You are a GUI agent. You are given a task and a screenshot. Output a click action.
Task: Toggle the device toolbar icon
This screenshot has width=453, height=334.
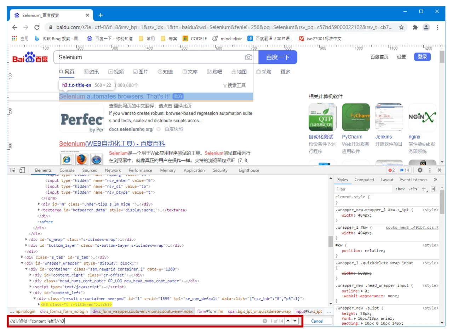click(22, 170)
